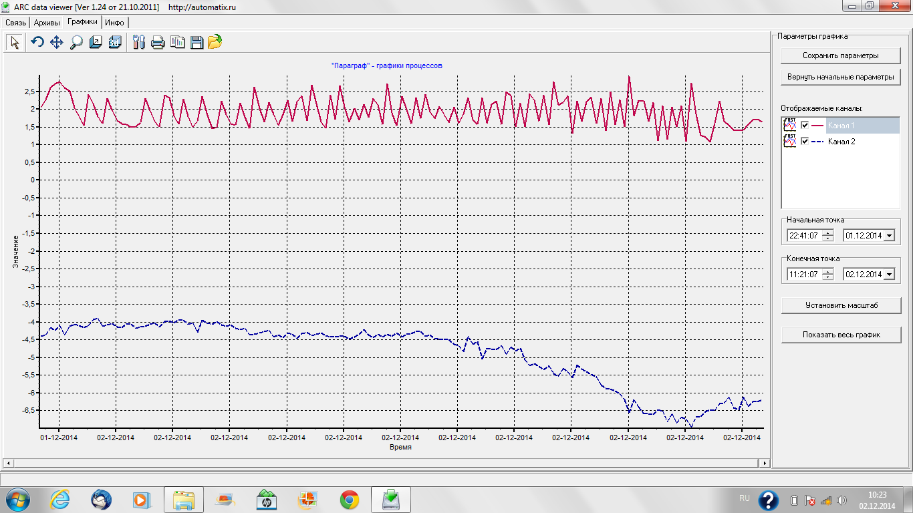Select the arrow pointer tool

tap(15, 42)
